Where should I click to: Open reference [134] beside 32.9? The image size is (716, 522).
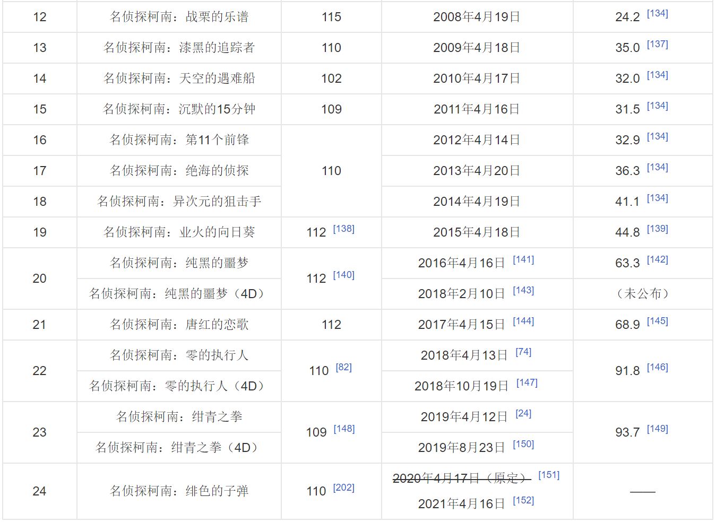[x=657, y=137]
